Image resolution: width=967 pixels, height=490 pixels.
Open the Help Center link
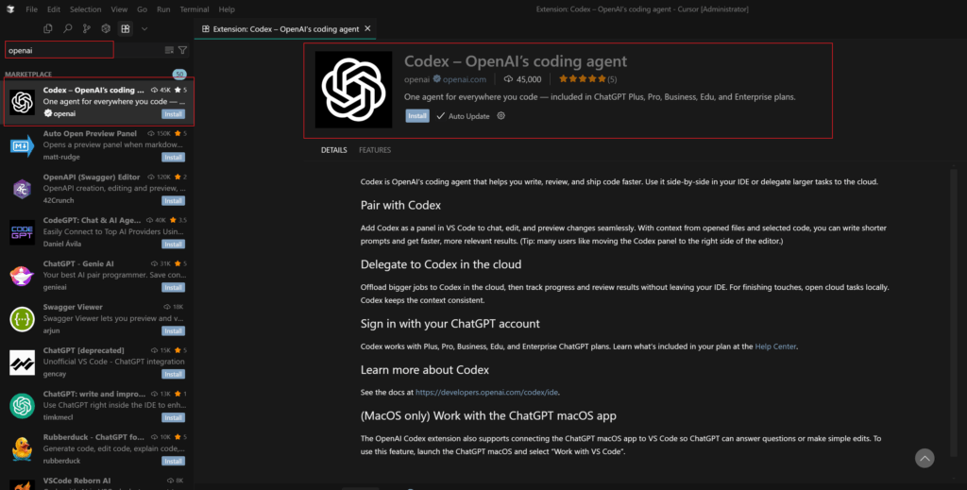tap(775, 346)
